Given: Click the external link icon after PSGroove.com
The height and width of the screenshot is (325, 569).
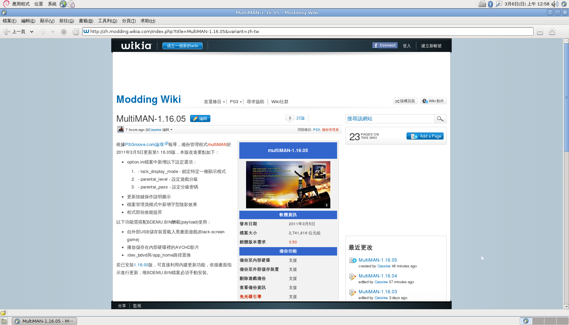Looking at the screenshot, I should [166, 144].
